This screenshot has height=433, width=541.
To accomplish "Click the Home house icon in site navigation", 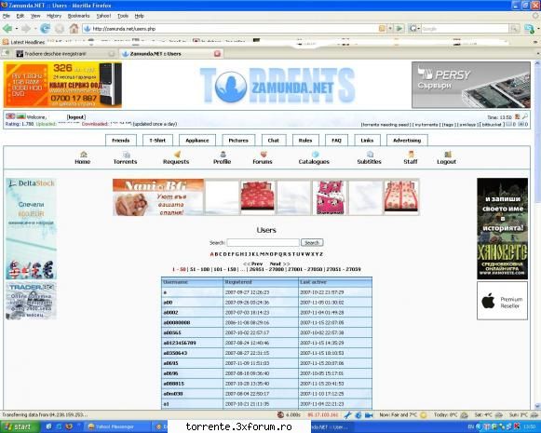I will point(83,155).
